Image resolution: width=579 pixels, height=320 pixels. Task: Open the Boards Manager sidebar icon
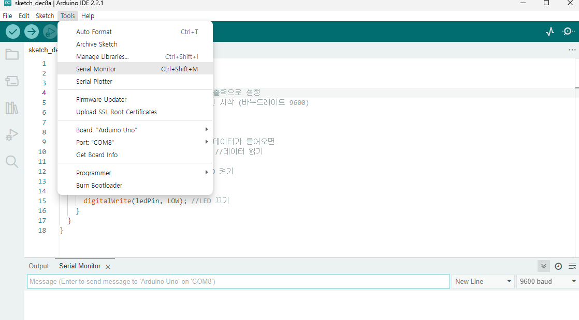point(12,81)
